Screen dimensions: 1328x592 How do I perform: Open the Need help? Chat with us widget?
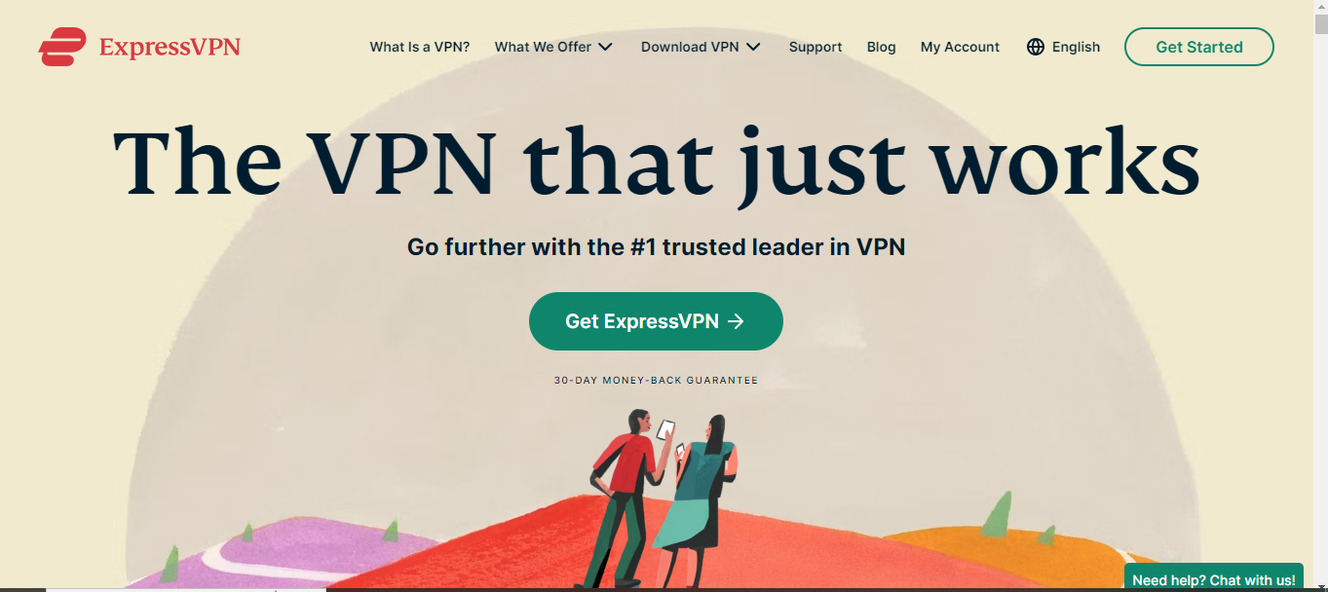pos(1214,578)
